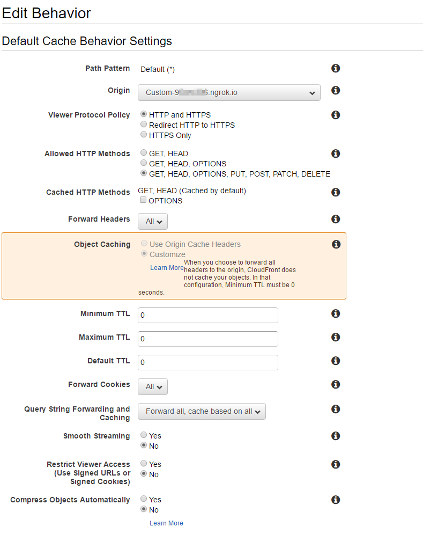Viewport: 423px width, 541px height.
Task: Open the Forward Cookies dropdown
Action: pyautogui.click(x=153, y=386)
